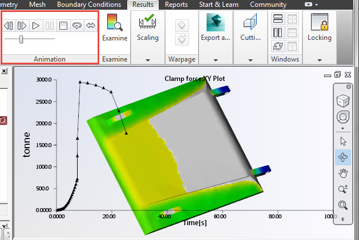Activate the Zoom tool
This screenshot has width=359, height=240.
click(343, 189)
